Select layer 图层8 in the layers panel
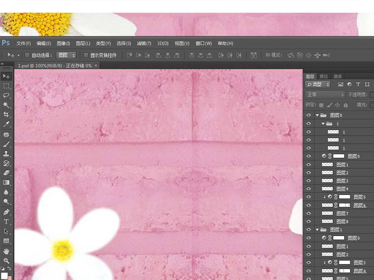The width and height of the screenshot is (374, 280). tap(342, 221)
